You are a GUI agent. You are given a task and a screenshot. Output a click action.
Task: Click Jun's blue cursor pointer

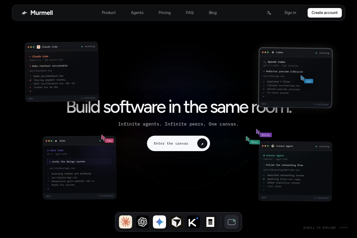(x=303, y=78)
